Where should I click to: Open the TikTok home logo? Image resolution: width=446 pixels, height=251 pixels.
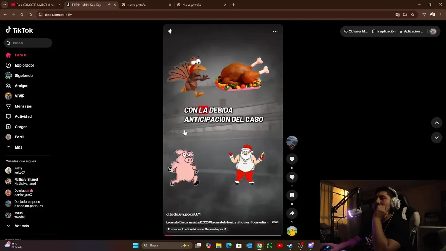(19, 30)
